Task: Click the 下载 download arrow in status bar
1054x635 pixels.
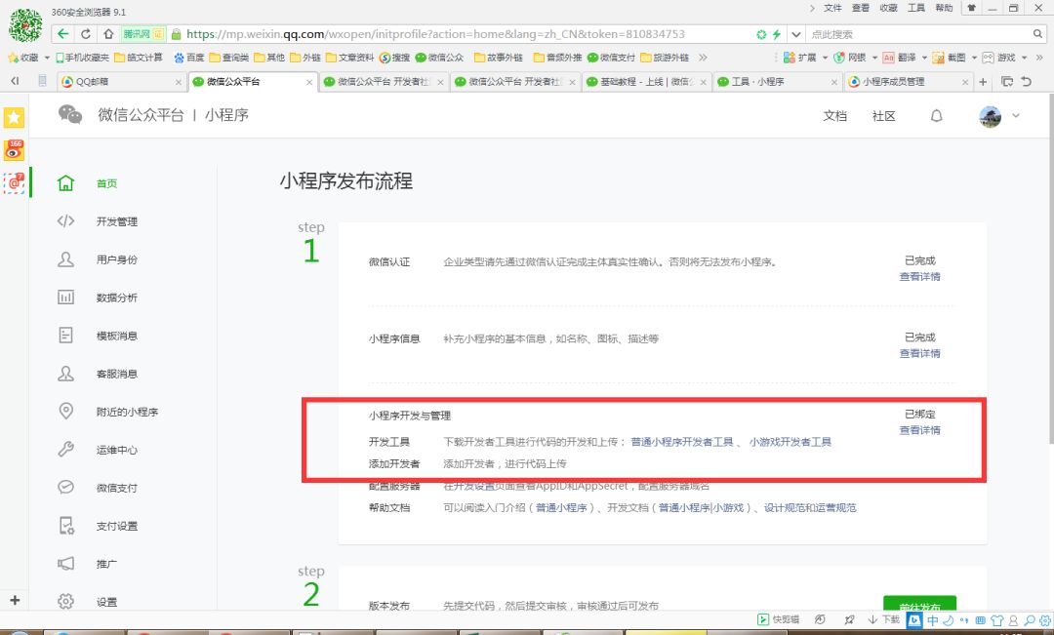Action: 872,619
